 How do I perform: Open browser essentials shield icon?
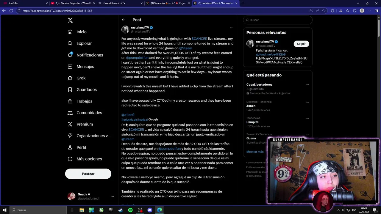[355, 11]
